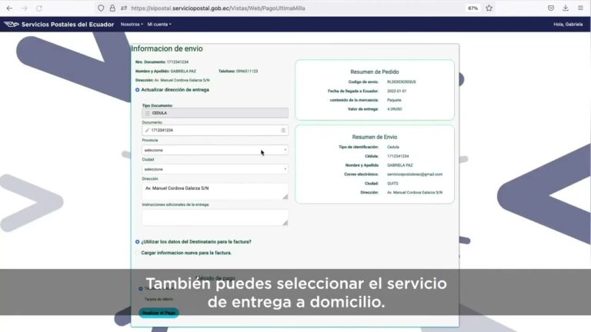Click Teléfono number 0996511123
591x332 pixels.
pos(247,71)
